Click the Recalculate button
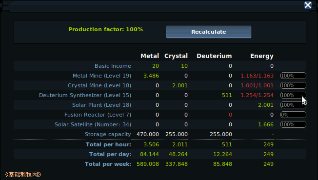 pyautogui.click(x=209, y=32)
